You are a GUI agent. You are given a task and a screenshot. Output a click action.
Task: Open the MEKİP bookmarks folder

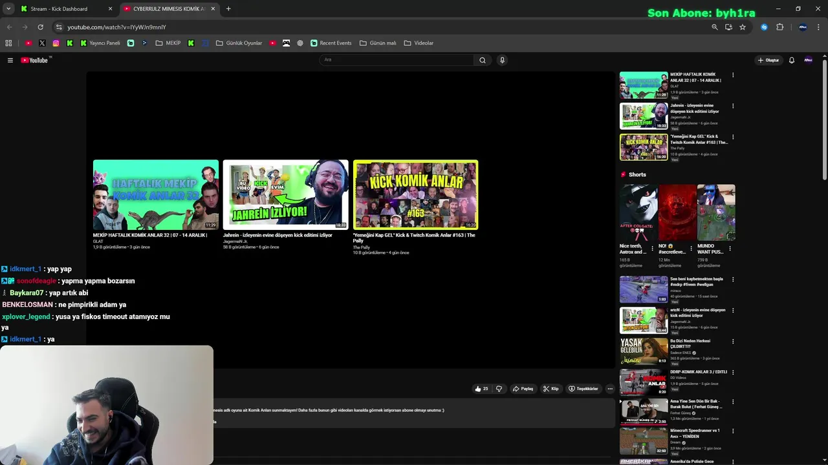168,43
